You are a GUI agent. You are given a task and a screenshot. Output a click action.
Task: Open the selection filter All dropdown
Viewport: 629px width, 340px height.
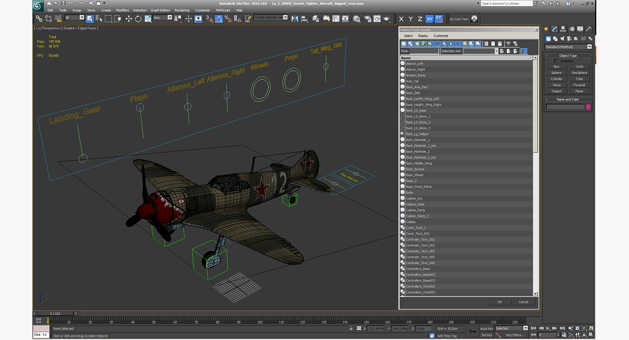(82, 17)
